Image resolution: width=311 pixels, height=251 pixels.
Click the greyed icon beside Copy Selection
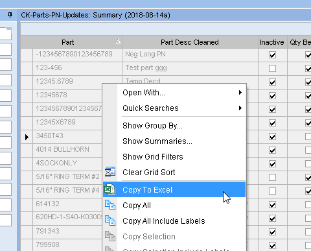coord(110,236)
